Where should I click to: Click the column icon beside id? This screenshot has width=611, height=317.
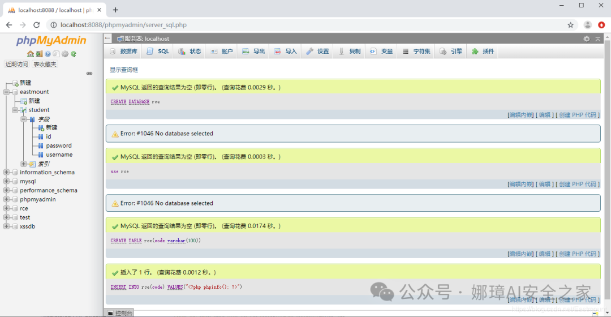click(41, 137)
